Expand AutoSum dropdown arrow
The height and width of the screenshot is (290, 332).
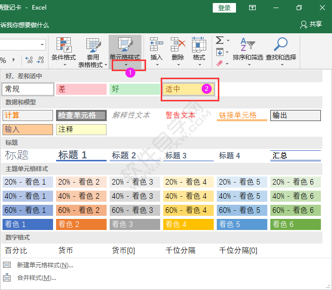pyautogui.click(x=228, y=40)
